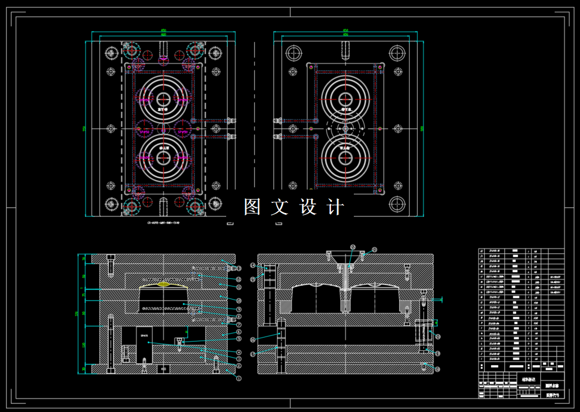Click the 350 height dimension of left plan view

point(84,129)
